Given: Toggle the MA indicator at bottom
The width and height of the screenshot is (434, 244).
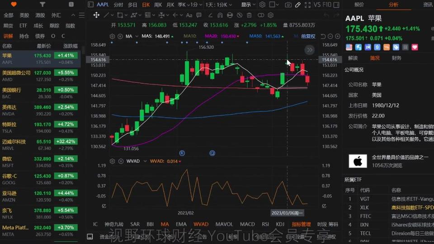Looking at the screenshot, I should pos(165,224).
